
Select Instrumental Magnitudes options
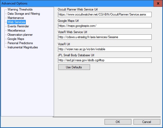tap(23, 47)
